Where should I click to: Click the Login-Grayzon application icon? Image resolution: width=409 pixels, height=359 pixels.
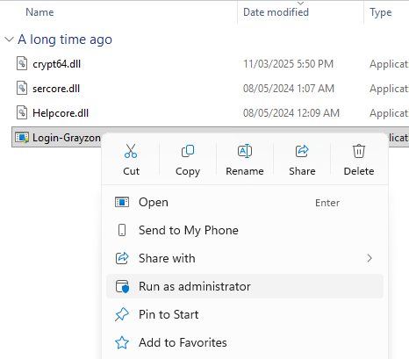click(x=22, y=137)
